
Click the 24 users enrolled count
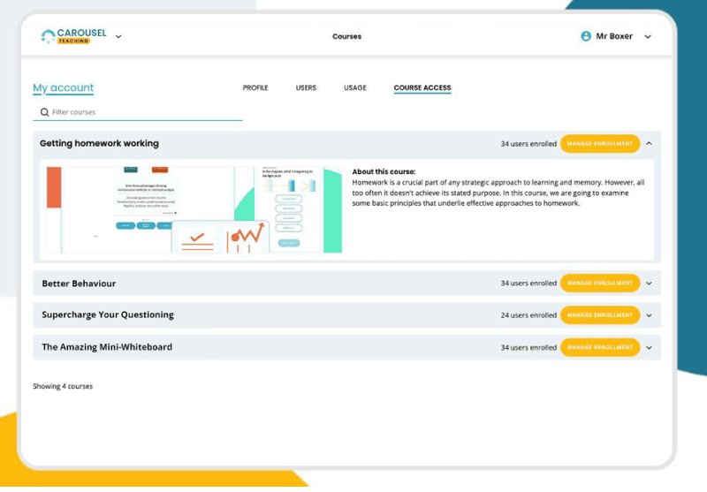[528, 315]
